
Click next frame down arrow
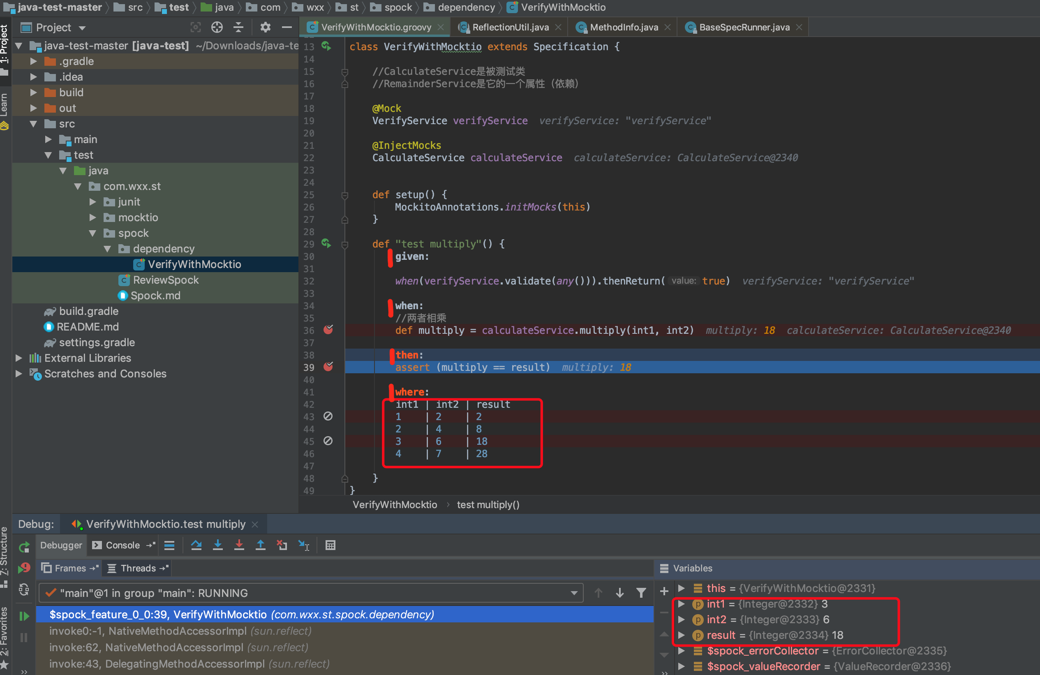pyautogui.click(x=619, y=593)
